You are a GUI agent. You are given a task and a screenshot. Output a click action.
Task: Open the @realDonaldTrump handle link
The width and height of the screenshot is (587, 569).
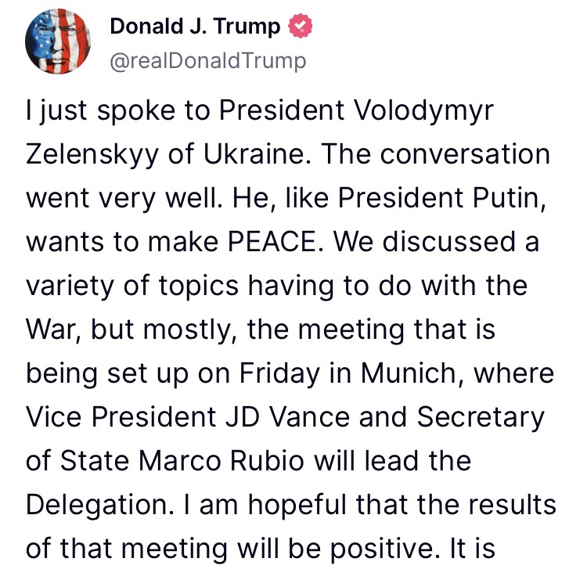207,61
